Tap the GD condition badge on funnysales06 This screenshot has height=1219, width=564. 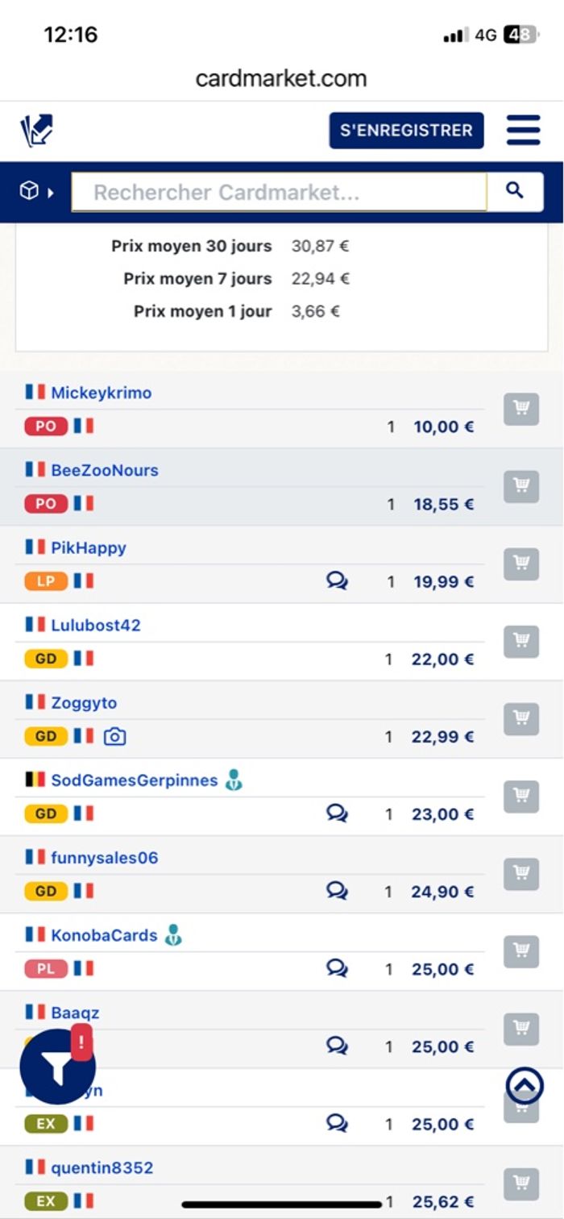46,891
